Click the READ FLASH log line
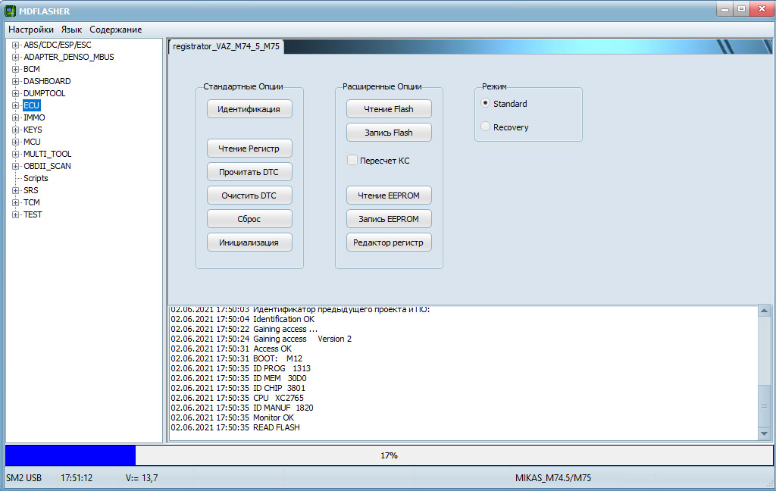 click(x=235, y=427)
